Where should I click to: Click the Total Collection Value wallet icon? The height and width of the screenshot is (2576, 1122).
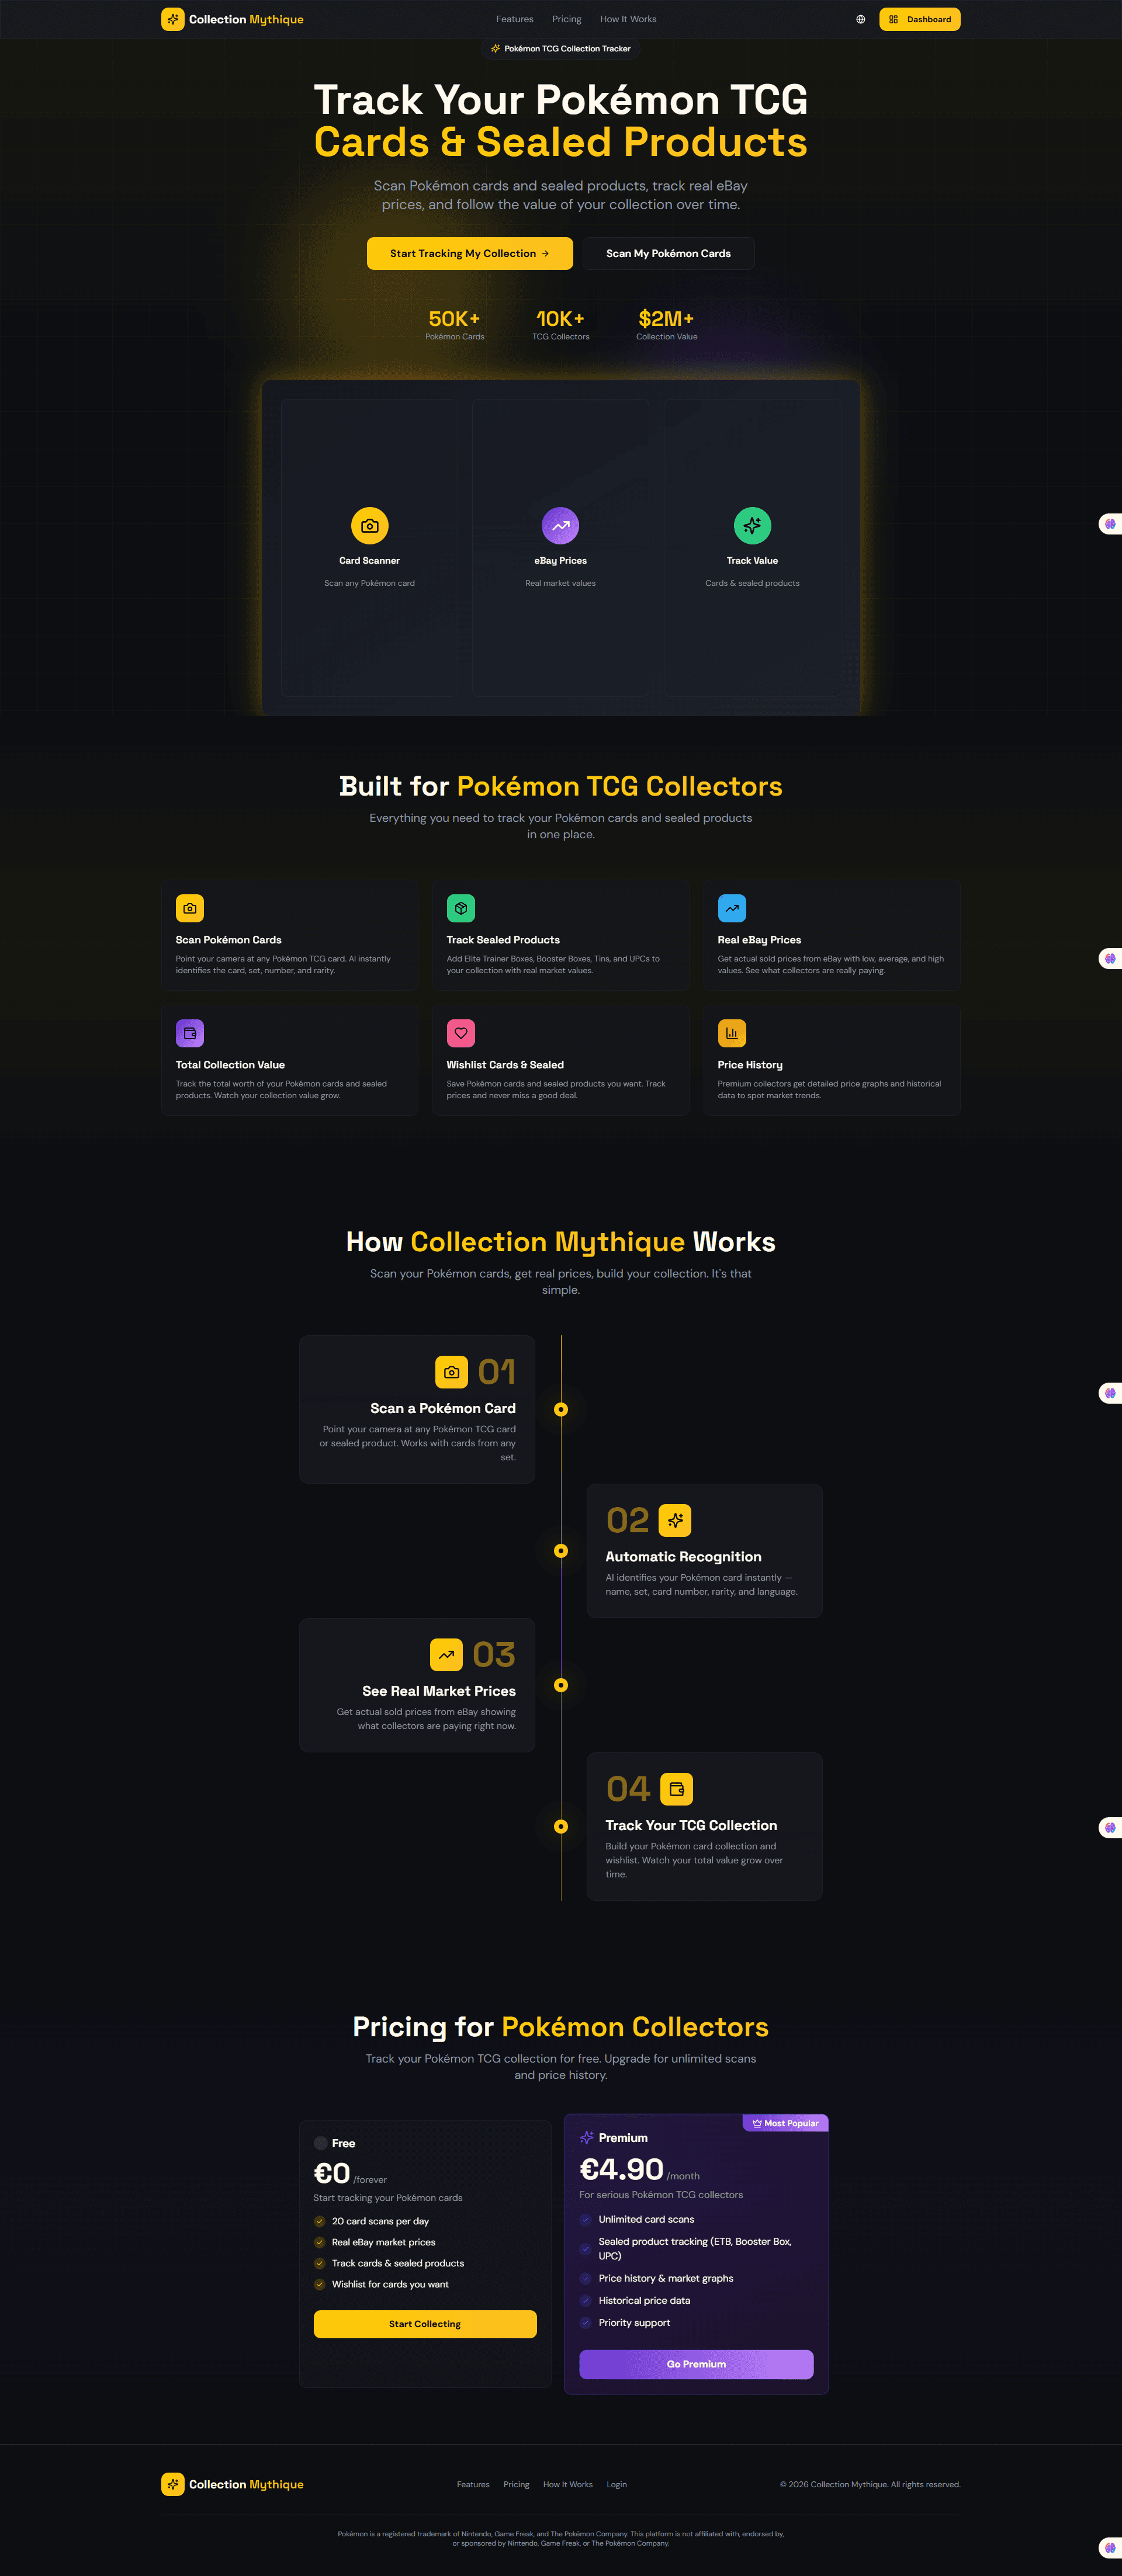(x=190, y=1033)
